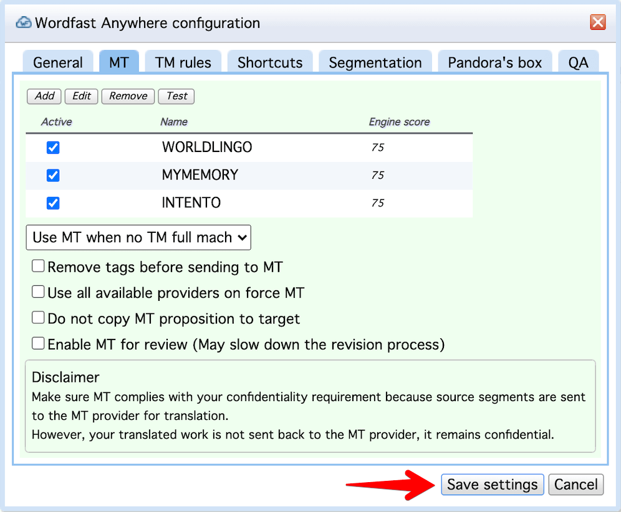The image size is (621, 512).
Task: Click the Edit engine button
Action: point(81,96)
